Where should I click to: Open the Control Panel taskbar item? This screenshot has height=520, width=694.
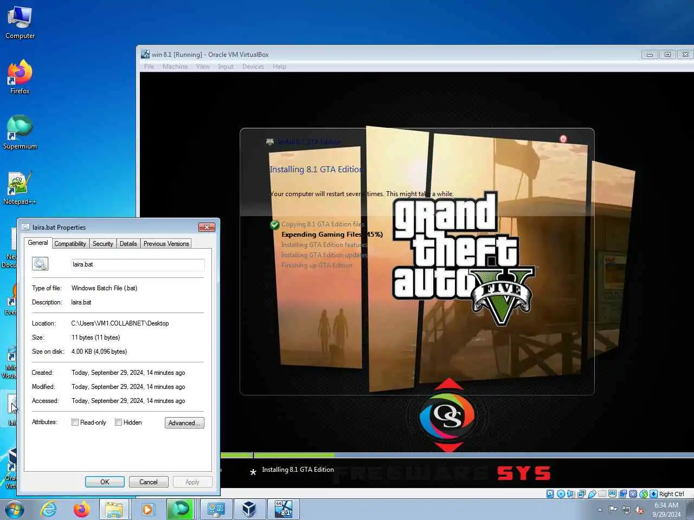pos(216,509)
